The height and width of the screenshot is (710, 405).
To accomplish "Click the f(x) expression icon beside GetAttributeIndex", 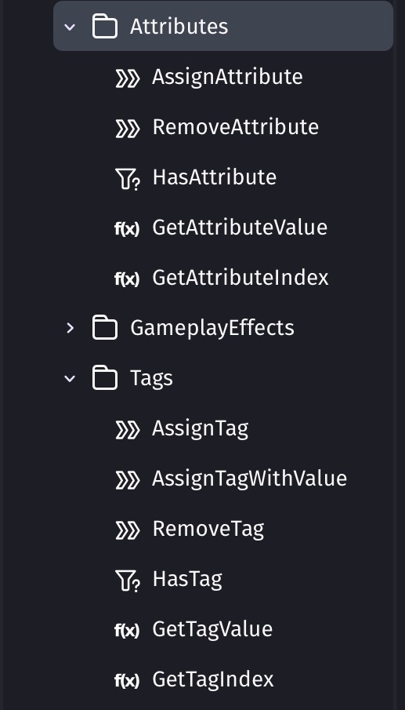I will point(127,279).
